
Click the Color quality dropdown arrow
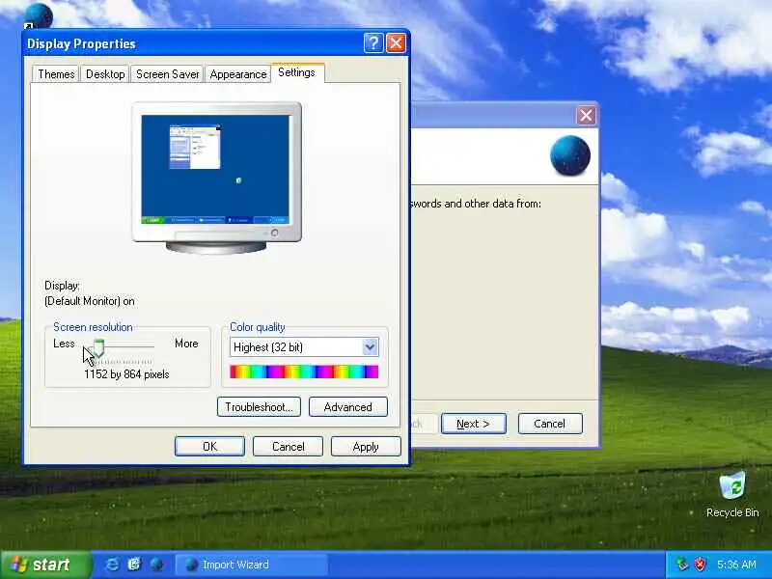pyautogui.click(x=370, y=347)
